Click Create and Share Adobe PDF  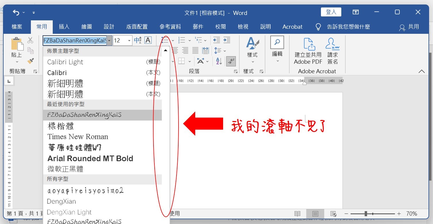(308, 51)
